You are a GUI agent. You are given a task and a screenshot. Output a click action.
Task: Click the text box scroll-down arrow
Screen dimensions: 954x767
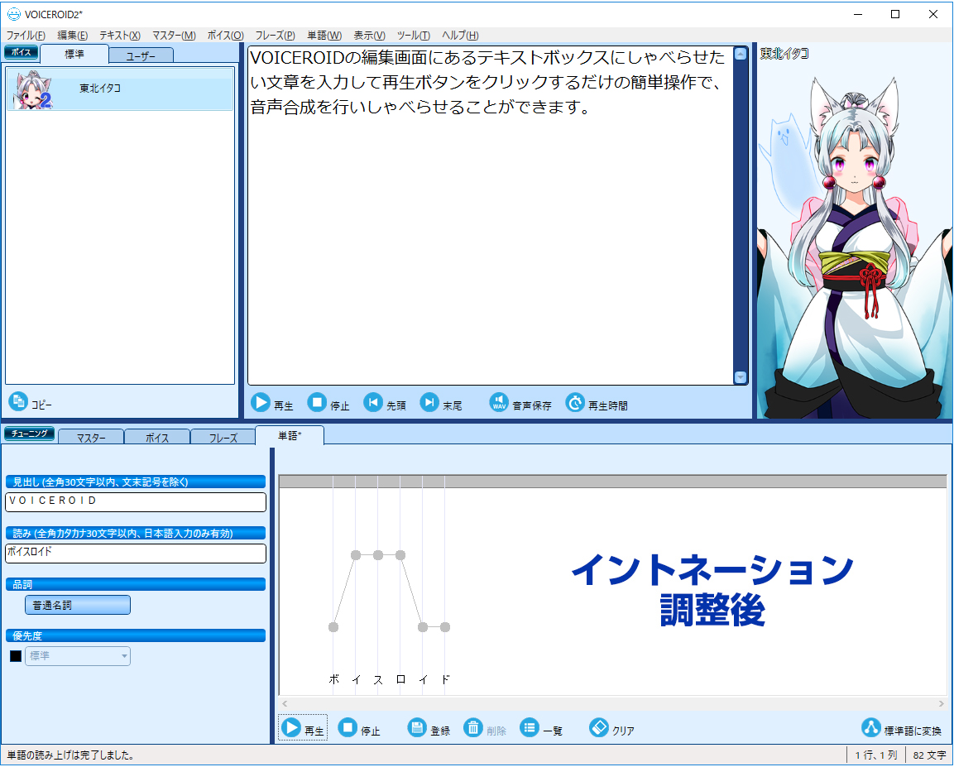[741, 377]
